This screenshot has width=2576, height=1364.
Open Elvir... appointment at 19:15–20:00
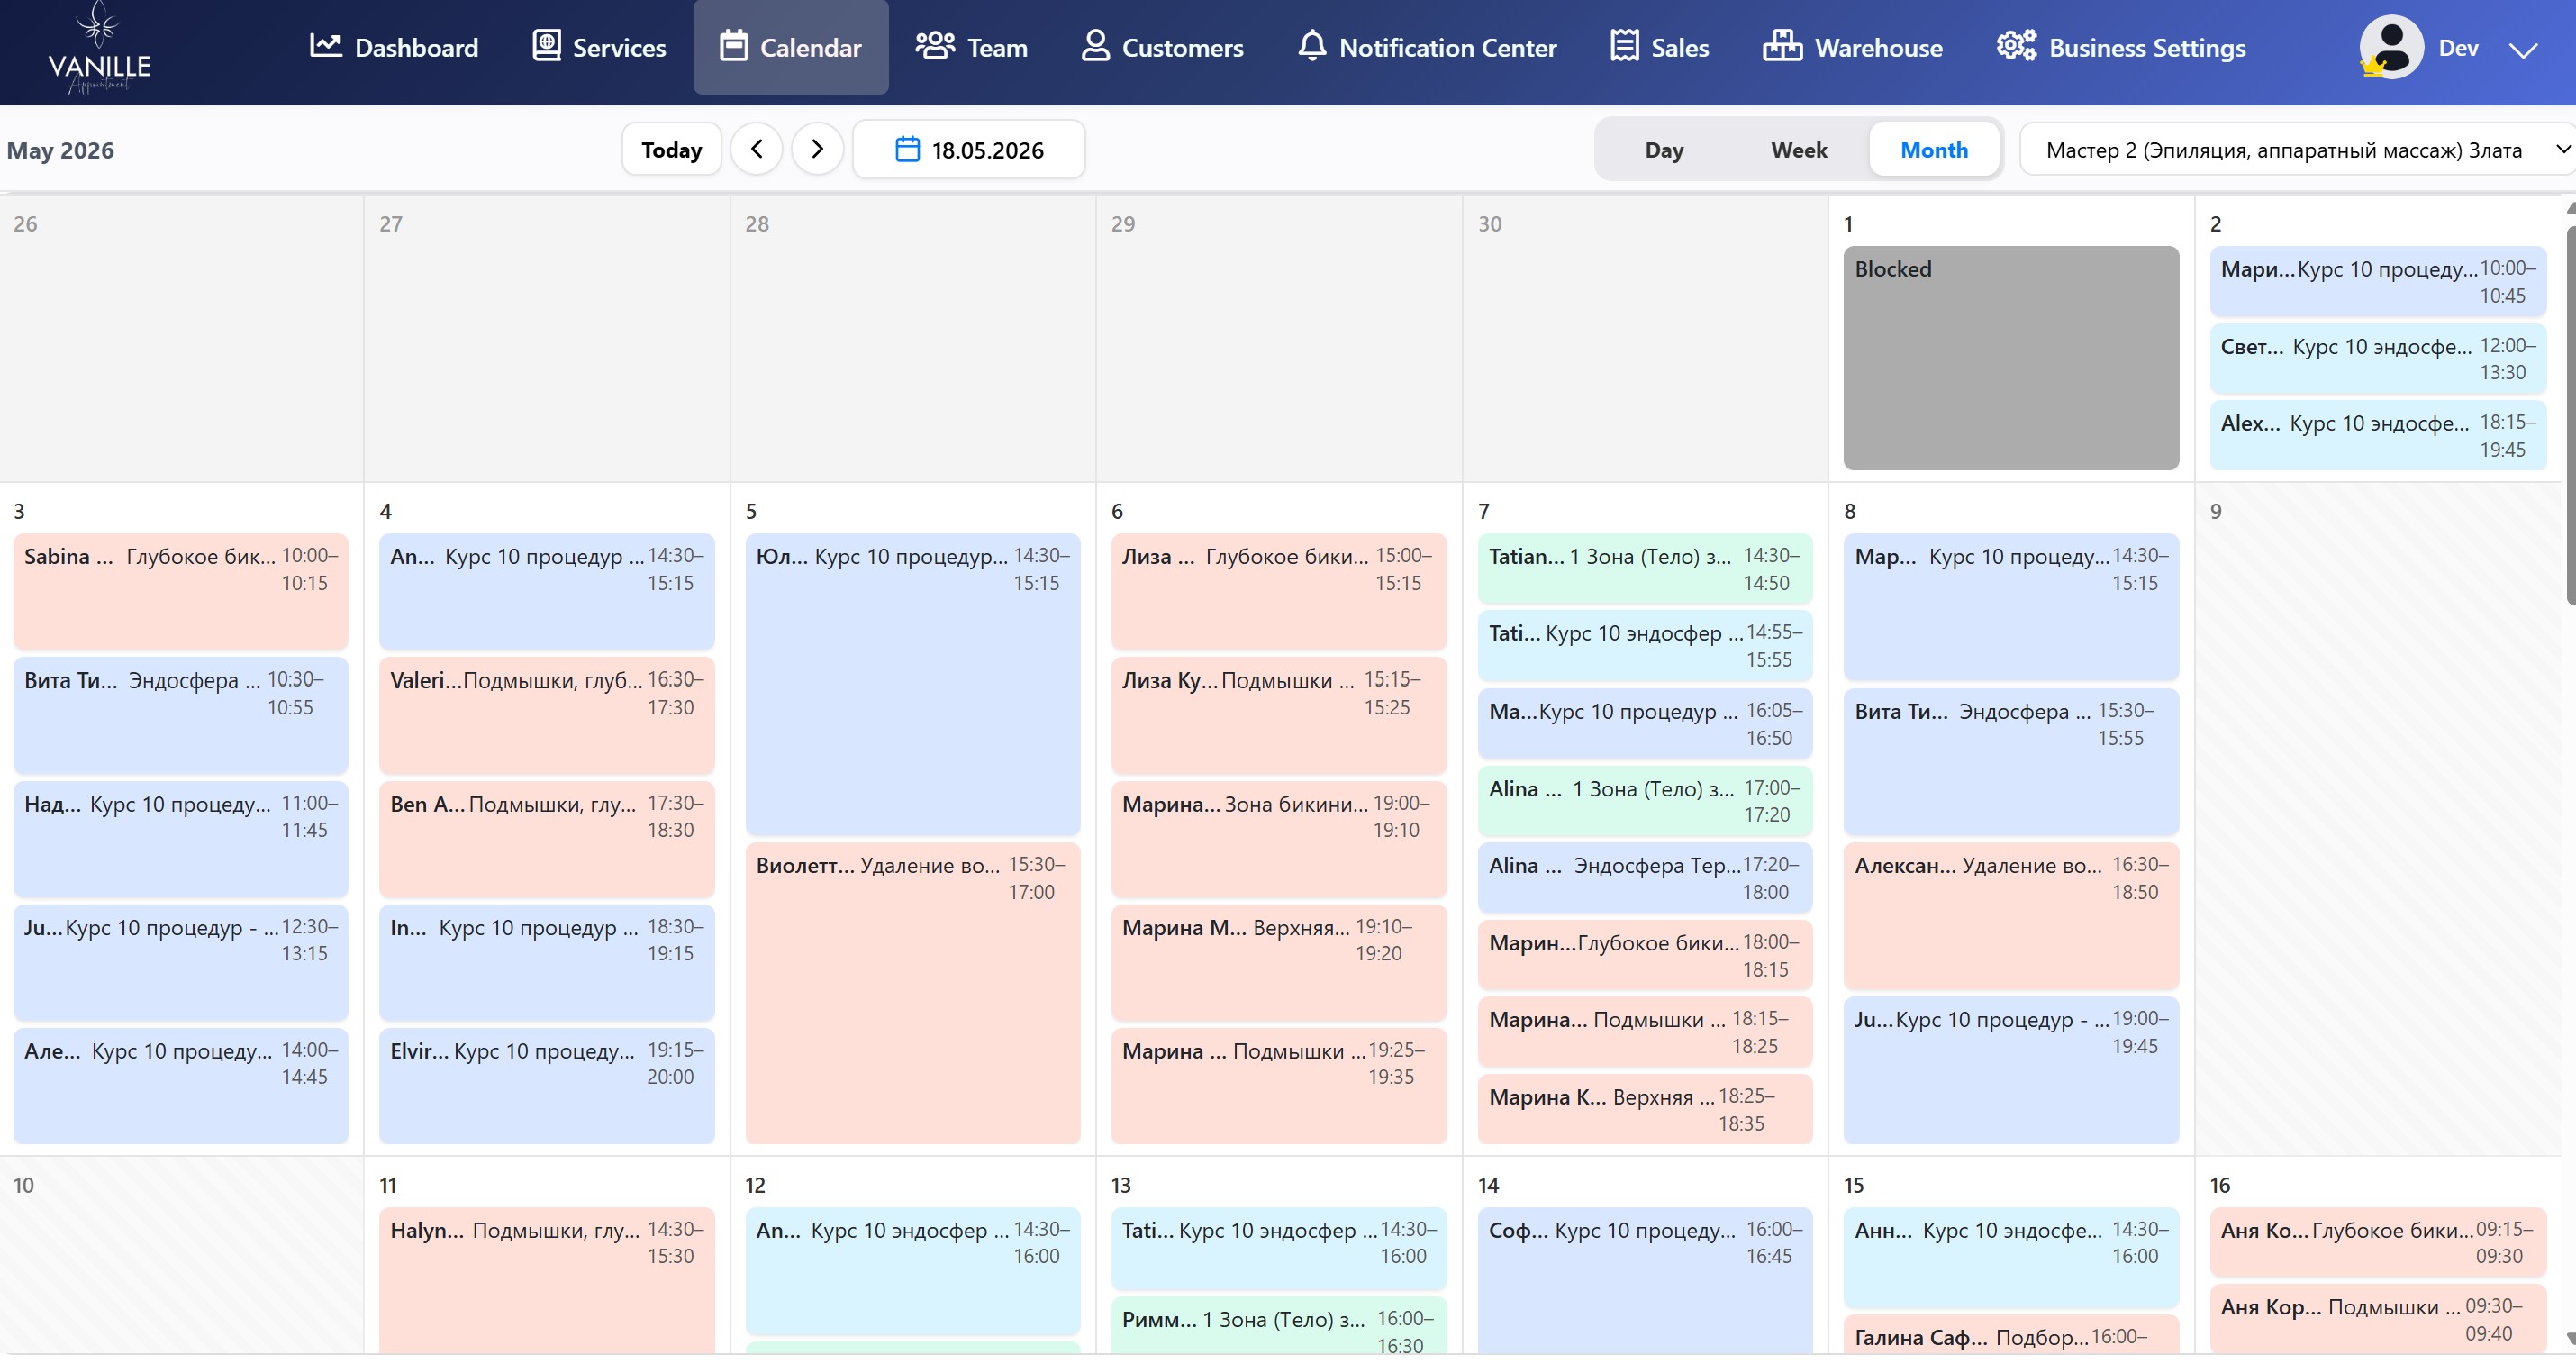click(x=547, y=1086)
